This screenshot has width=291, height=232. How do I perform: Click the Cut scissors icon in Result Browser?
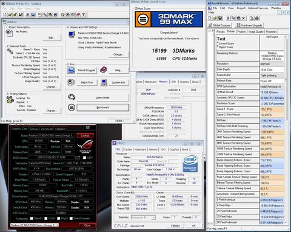pyautogui.click(x=228, y=18)
